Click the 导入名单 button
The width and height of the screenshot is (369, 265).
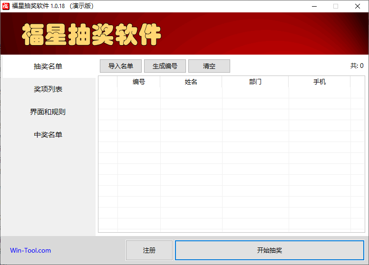(x=121, y=66)
